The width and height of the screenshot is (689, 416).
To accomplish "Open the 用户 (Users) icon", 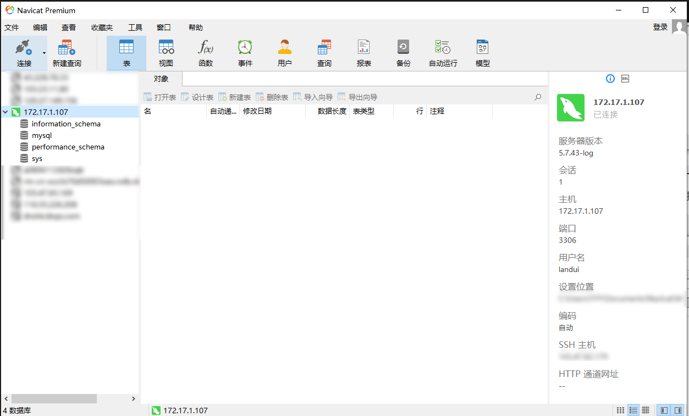I will 284,52.
